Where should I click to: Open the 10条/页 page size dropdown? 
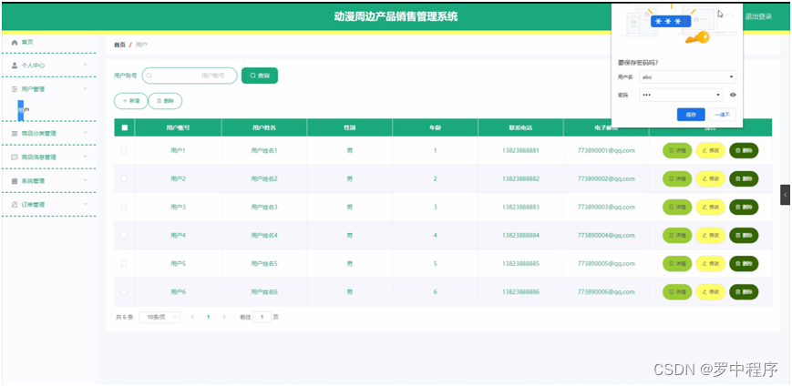coord(159,317)
